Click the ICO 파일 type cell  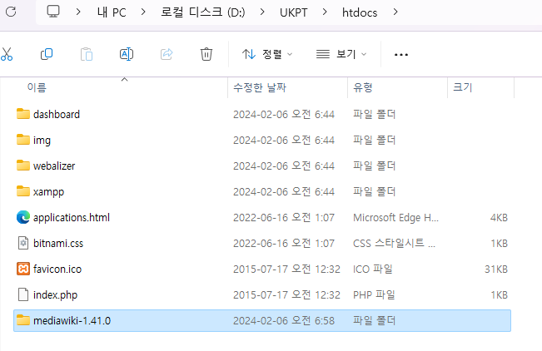(x=373, y=269)
